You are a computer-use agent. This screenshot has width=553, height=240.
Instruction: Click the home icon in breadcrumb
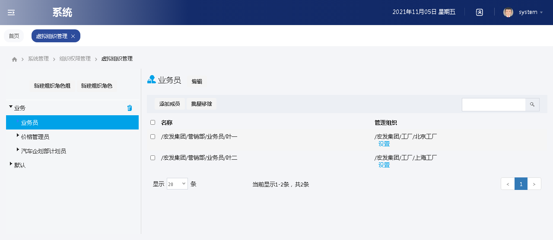pos(14,59)
